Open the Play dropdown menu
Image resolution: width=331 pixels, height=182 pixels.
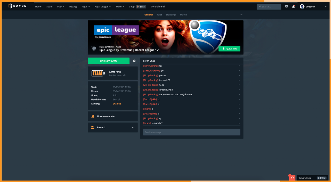61,6
